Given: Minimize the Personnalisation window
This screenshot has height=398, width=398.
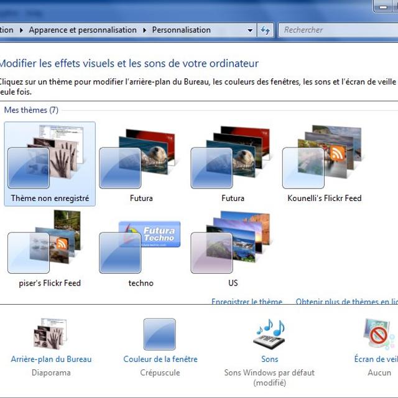Looking at the screenshot, I should 383,6.
